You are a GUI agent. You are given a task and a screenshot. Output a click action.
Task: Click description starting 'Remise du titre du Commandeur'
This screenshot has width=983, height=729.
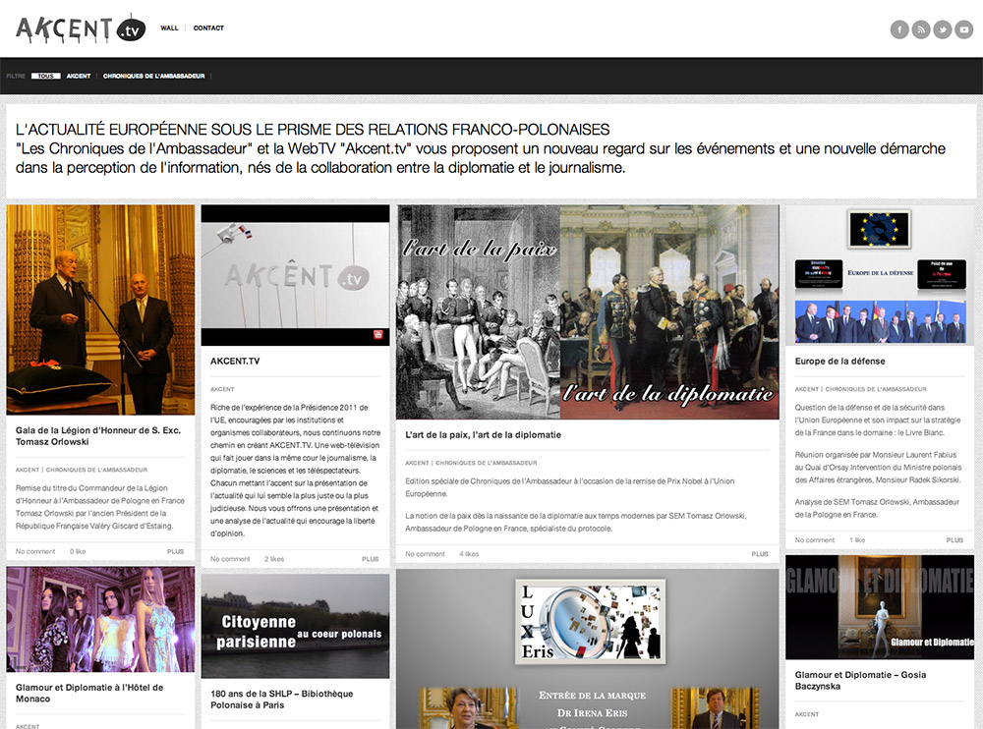[x=100, y=507]
